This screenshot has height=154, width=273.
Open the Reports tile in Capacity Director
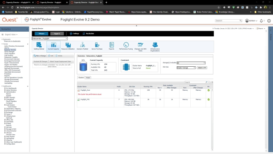pyautogui.click(x=111, y=46)
